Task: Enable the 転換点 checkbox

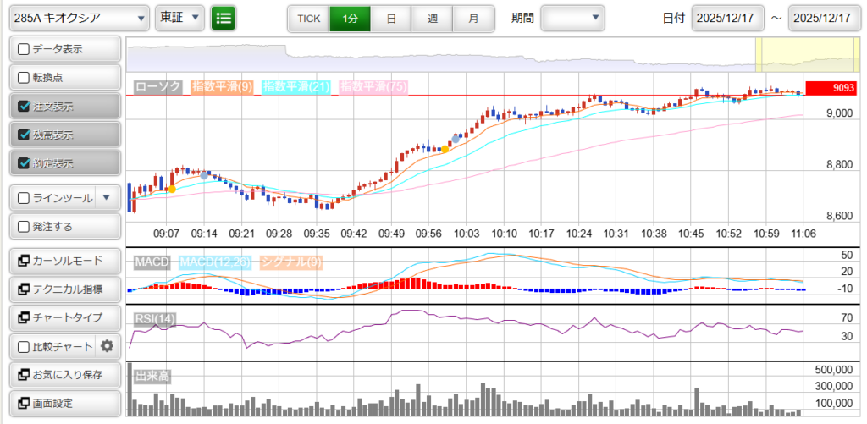Action: [x=24, y=78]
